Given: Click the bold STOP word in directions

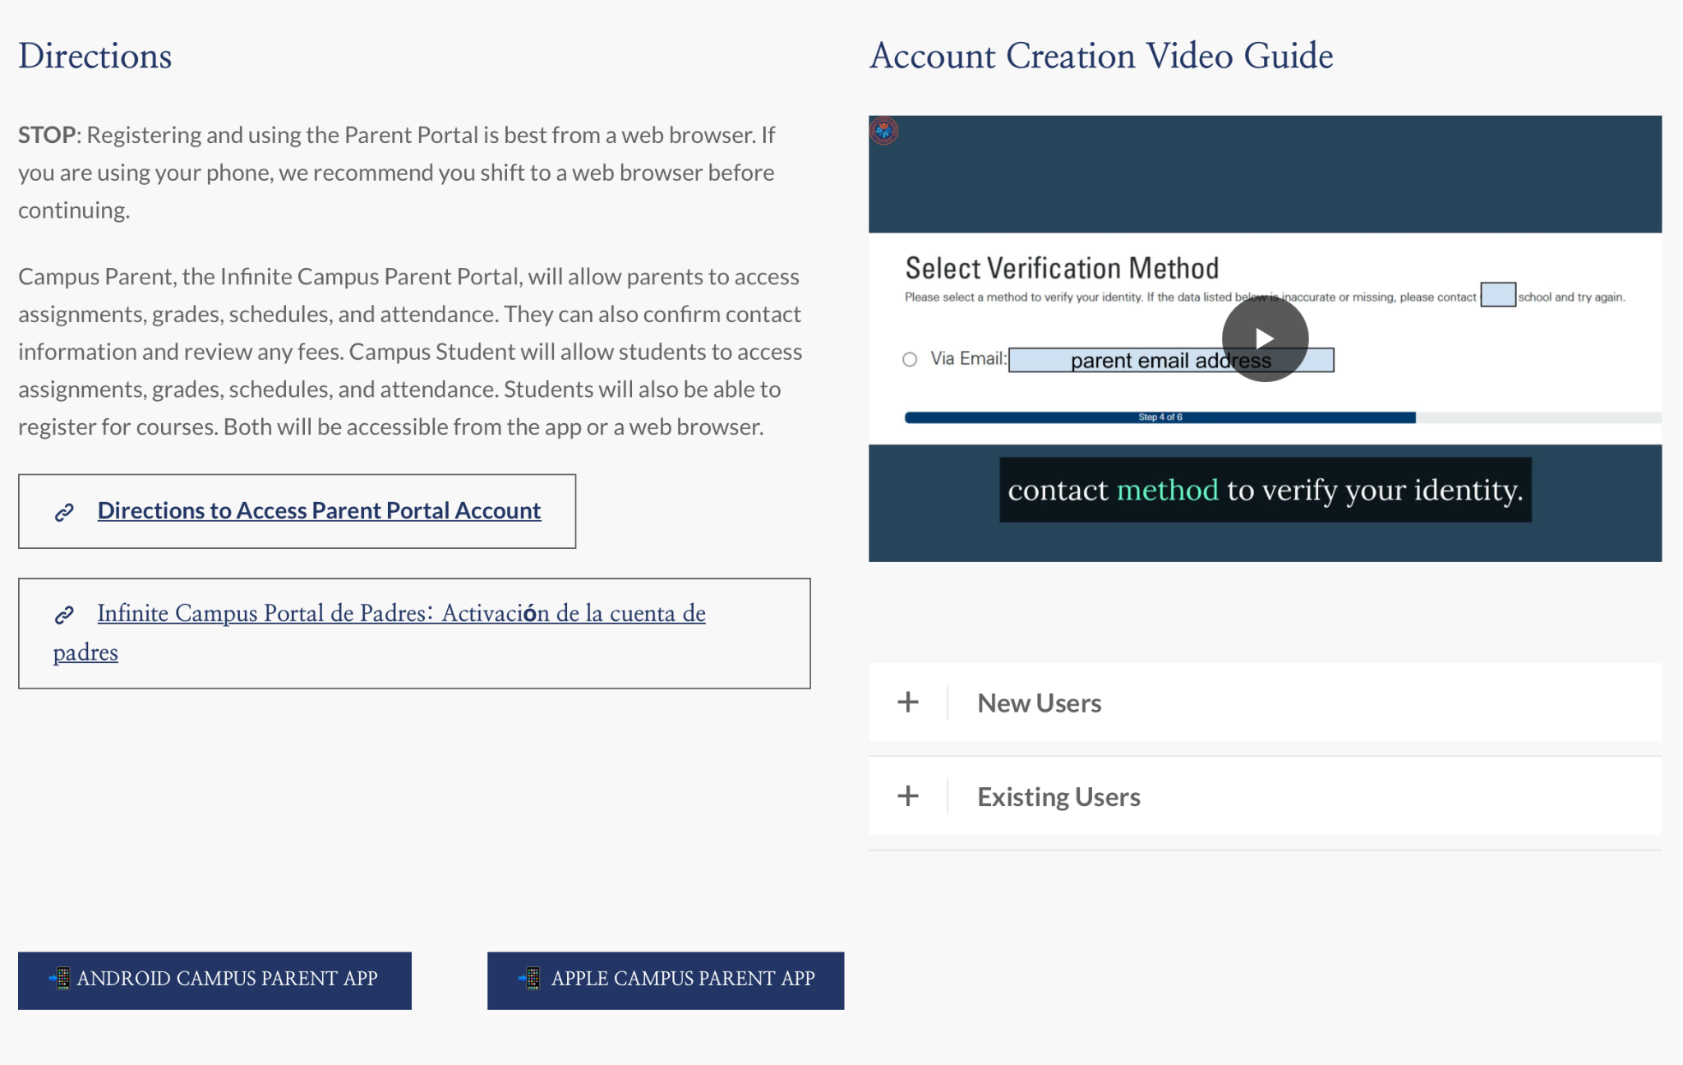Looking at the screenshot, I should point(47,135).
